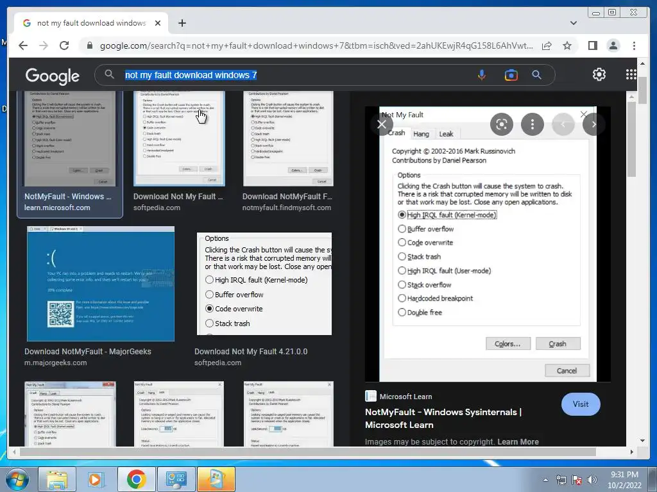This screenshot has width=657, height=492.
Task: Click 'Download Not My Fault 4.21.0.0' caption
Action: click(251, 352)
